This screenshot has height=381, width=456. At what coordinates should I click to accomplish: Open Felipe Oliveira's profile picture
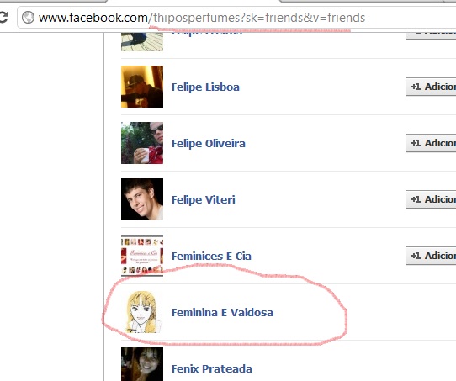coord(142,143)
